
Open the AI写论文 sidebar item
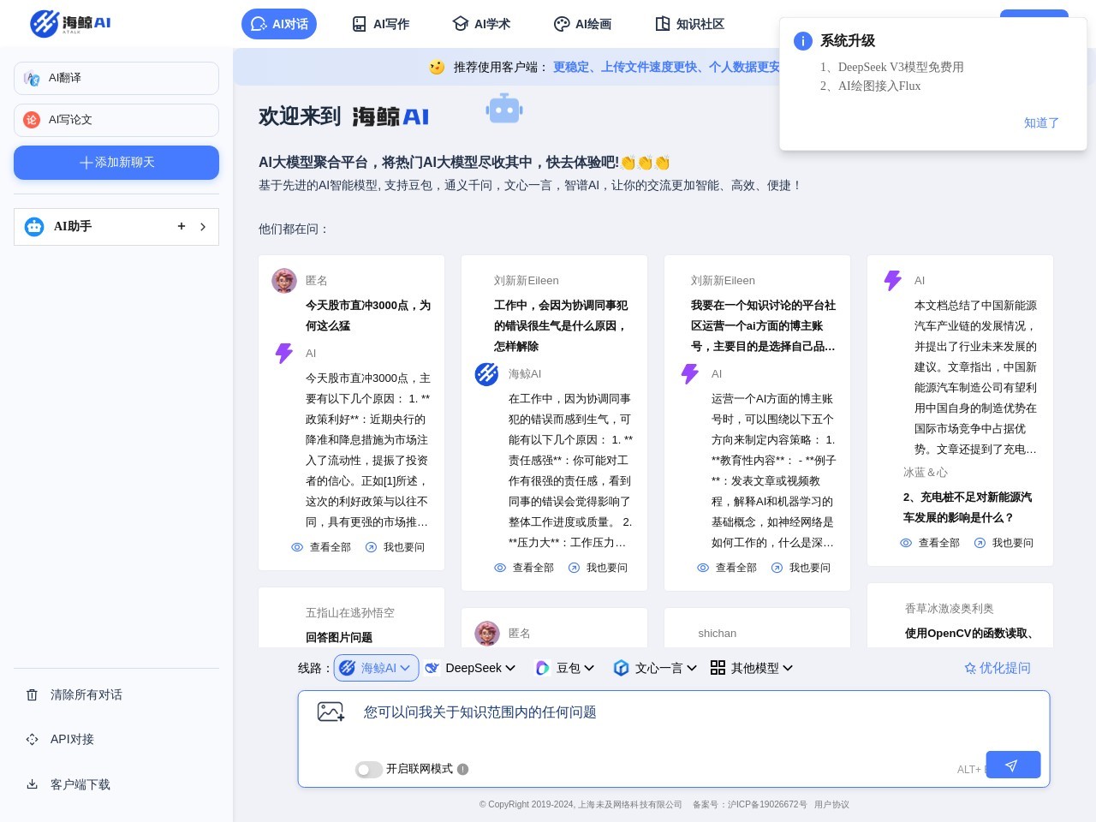pyautogui.click(x=116, y=120)
